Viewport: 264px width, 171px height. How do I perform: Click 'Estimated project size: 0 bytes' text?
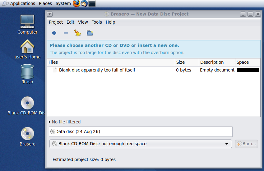click(84, 159)
